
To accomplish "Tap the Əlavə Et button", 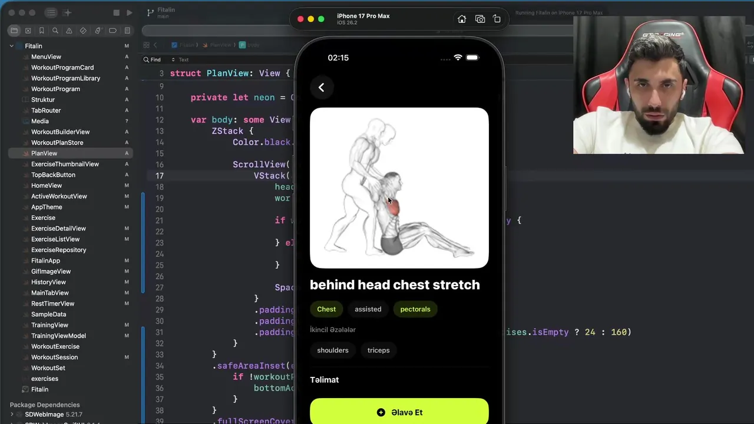I will pyautogui.click(x=399, y=412).
